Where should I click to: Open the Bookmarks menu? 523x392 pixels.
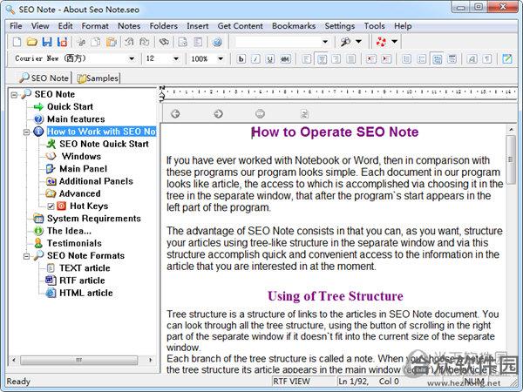click(x=294, y=26)
